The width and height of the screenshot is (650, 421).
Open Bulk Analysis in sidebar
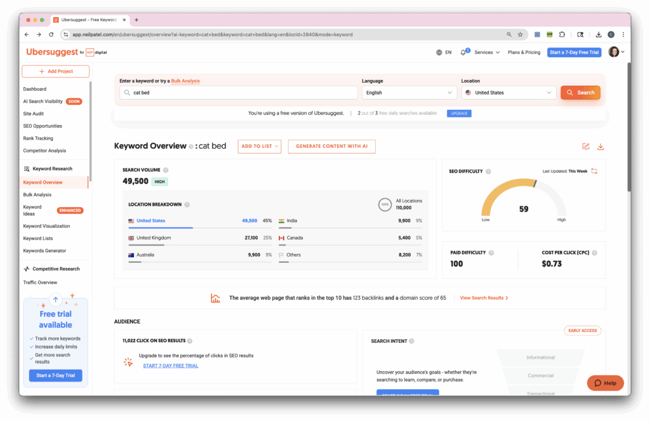click(x=37, y=195)
